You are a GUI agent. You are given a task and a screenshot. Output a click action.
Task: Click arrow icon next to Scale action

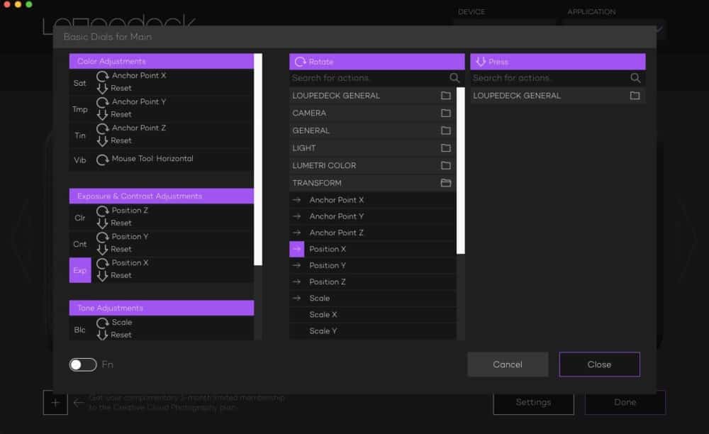(296, 298)
